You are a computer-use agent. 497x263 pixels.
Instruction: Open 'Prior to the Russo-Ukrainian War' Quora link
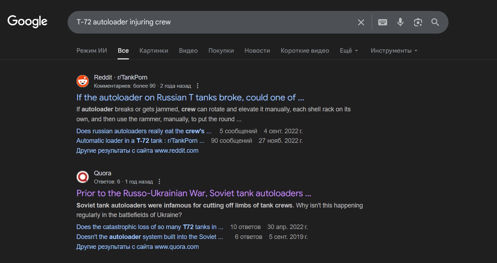tap(194, 193)
